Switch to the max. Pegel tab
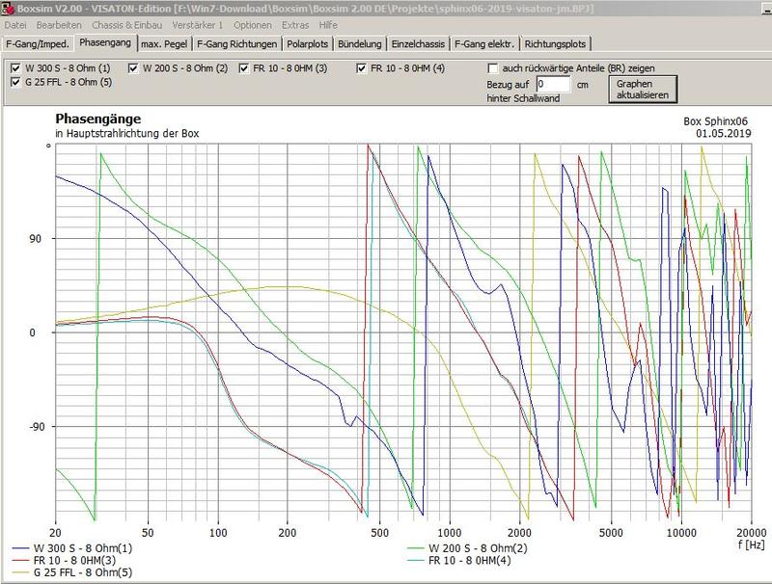This screenshot has width=772, height=584. 163,44
